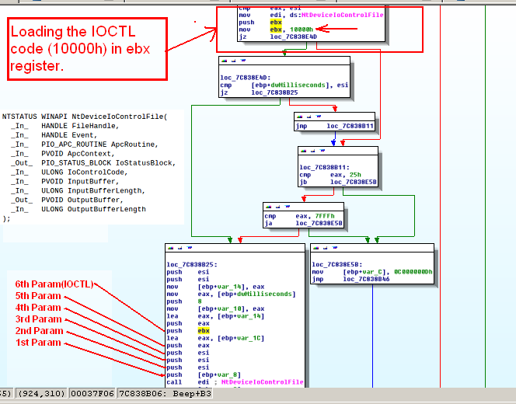Click the middle title icon on loc_7C838E5B node
516x404 pixels.
click(x=326, y=248)
